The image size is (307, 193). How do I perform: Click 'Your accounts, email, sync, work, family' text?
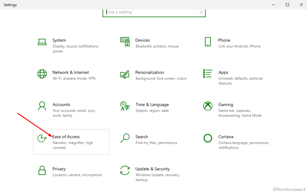[74, 113]
